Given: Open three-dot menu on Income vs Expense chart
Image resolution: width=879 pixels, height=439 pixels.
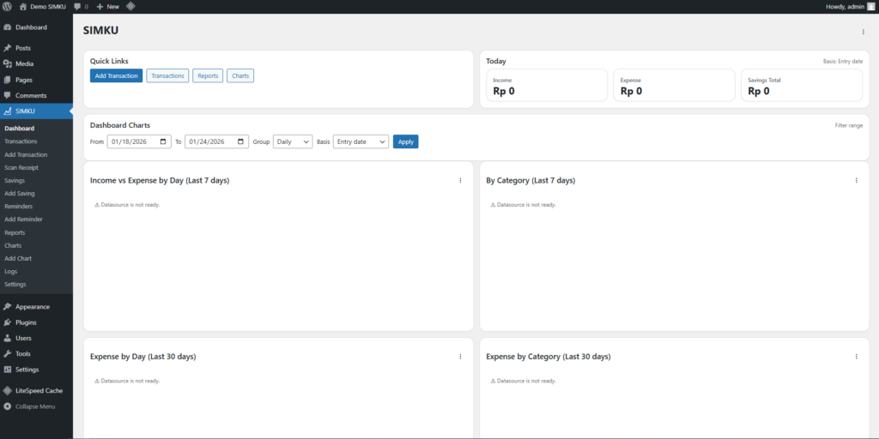Looking at the screenshot, I should point(460,180).
